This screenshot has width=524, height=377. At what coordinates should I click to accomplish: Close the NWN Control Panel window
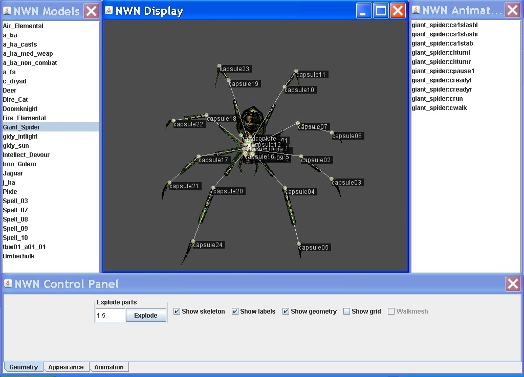click(x=513, y=284)
